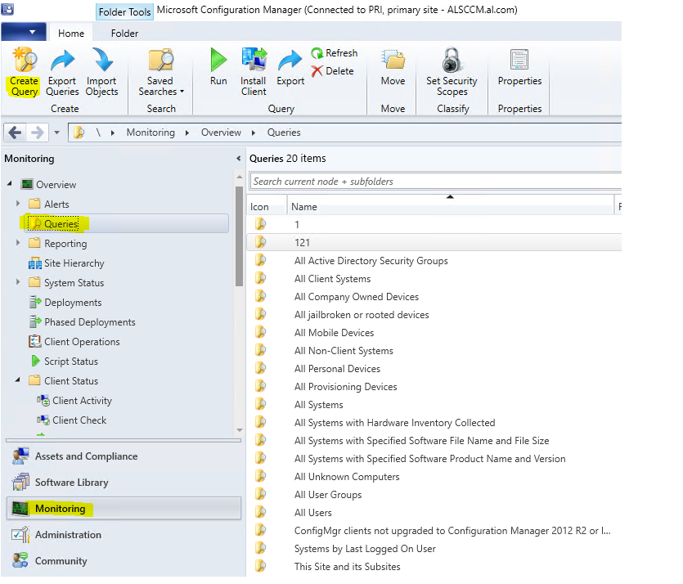683x584 pixels.
Task: Select the query named 121
Action: pyautogui.click(x=434, y=243)
